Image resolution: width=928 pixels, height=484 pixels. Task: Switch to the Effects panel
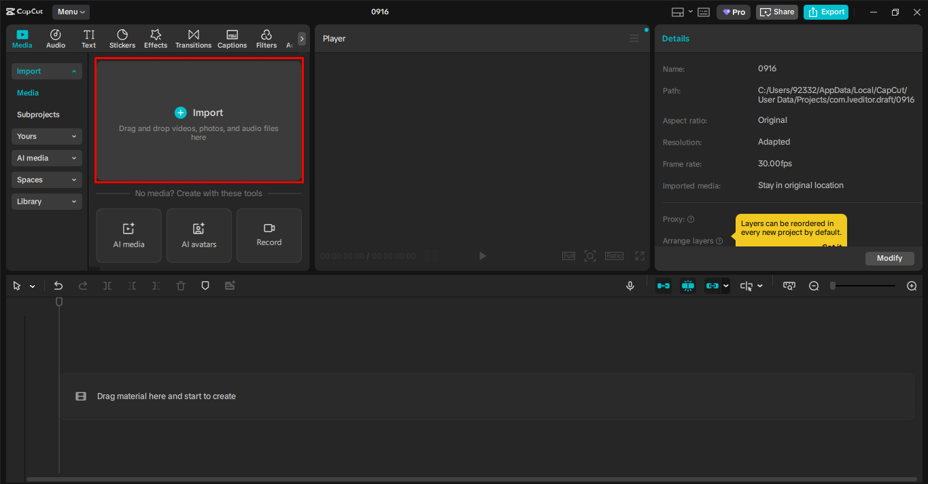155,38
